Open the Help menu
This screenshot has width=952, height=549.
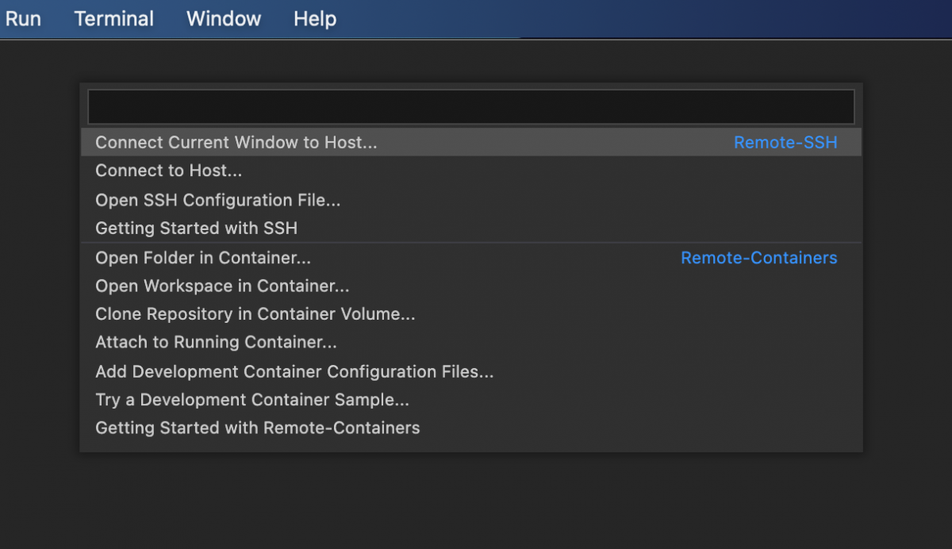[314, 18]
